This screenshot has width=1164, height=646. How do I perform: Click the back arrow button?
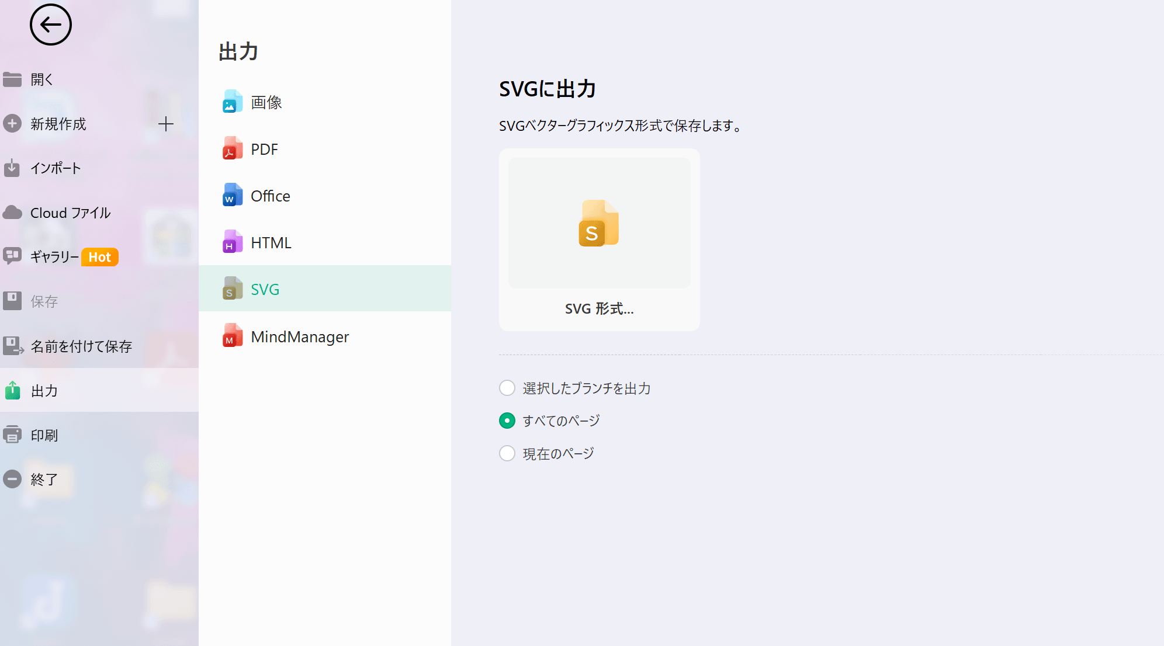point(51,25)
